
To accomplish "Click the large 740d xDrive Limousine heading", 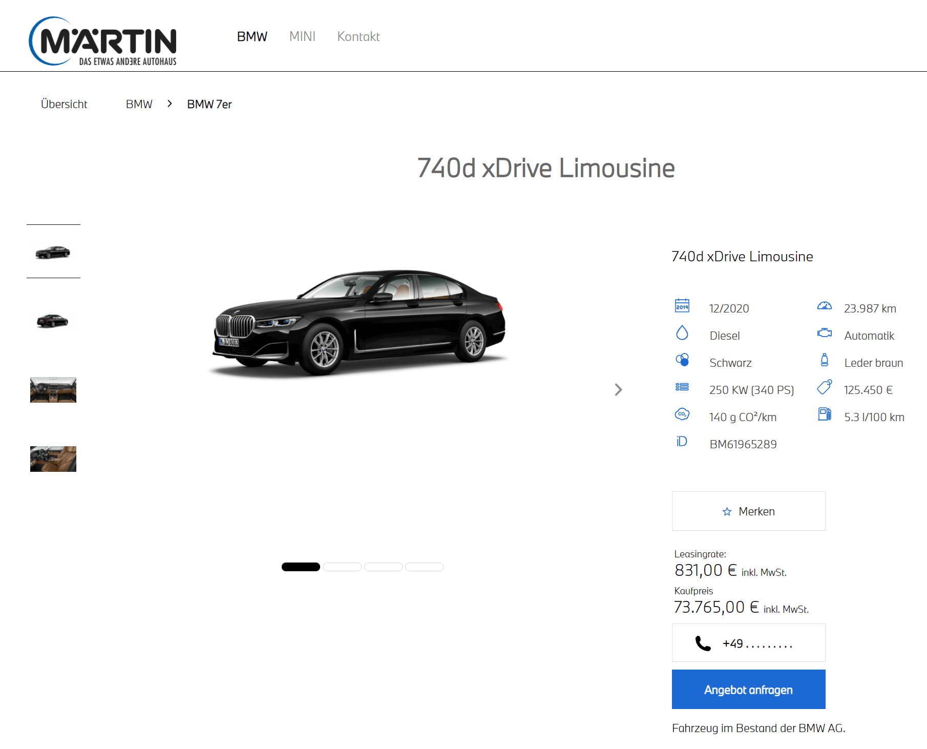I will pyautogui.click(x=546, y=168).
